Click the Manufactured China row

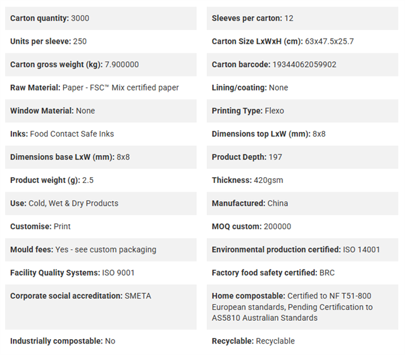(x=302, y=203)
